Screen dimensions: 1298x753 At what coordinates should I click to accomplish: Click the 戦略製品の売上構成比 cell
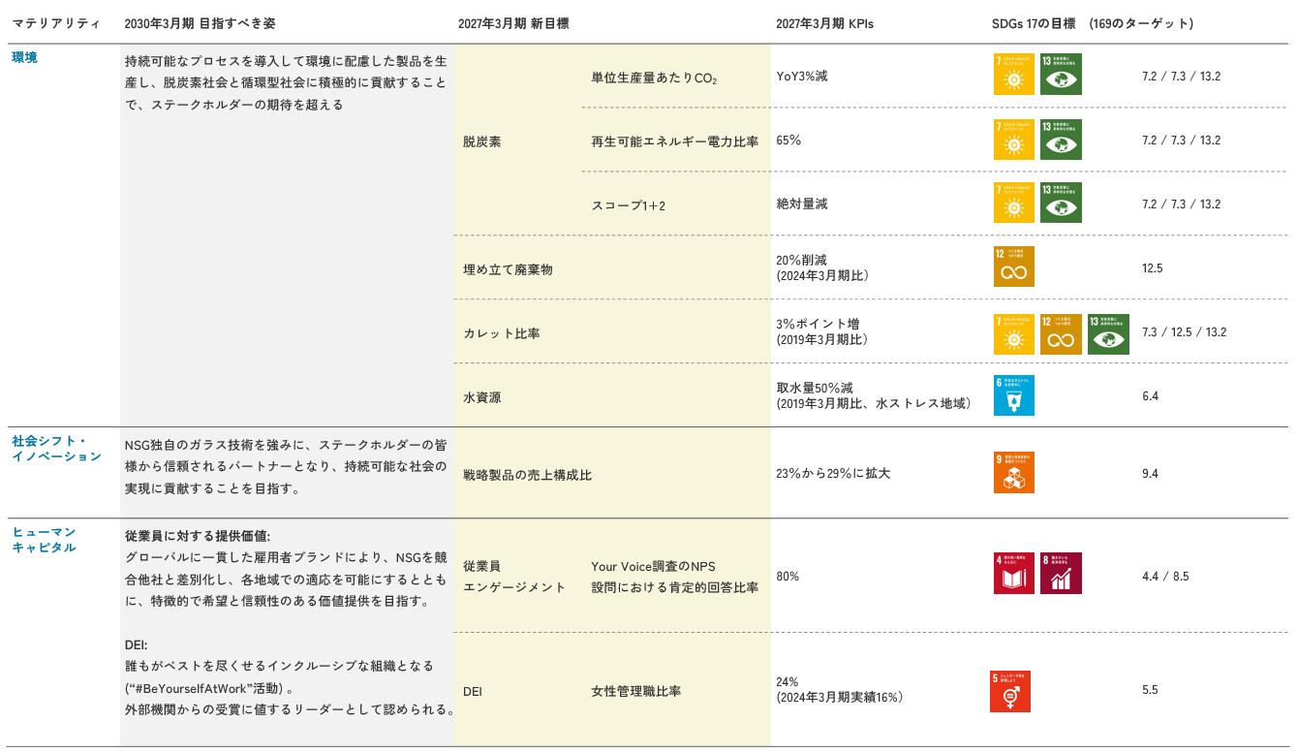click(x=528, y=475)
